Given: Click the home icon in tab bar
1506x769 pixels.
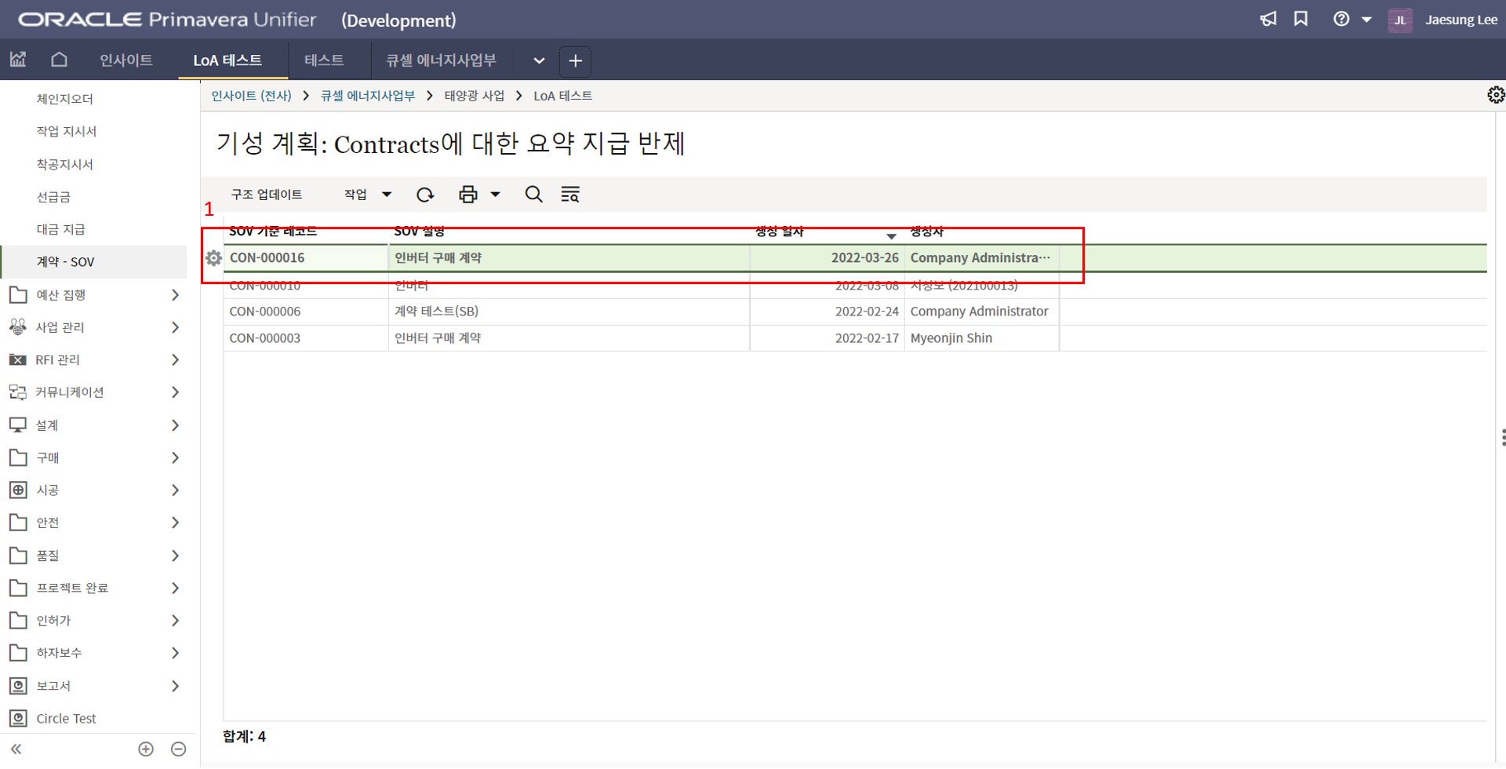Looking at the screenshot, I should coord(59,60).
